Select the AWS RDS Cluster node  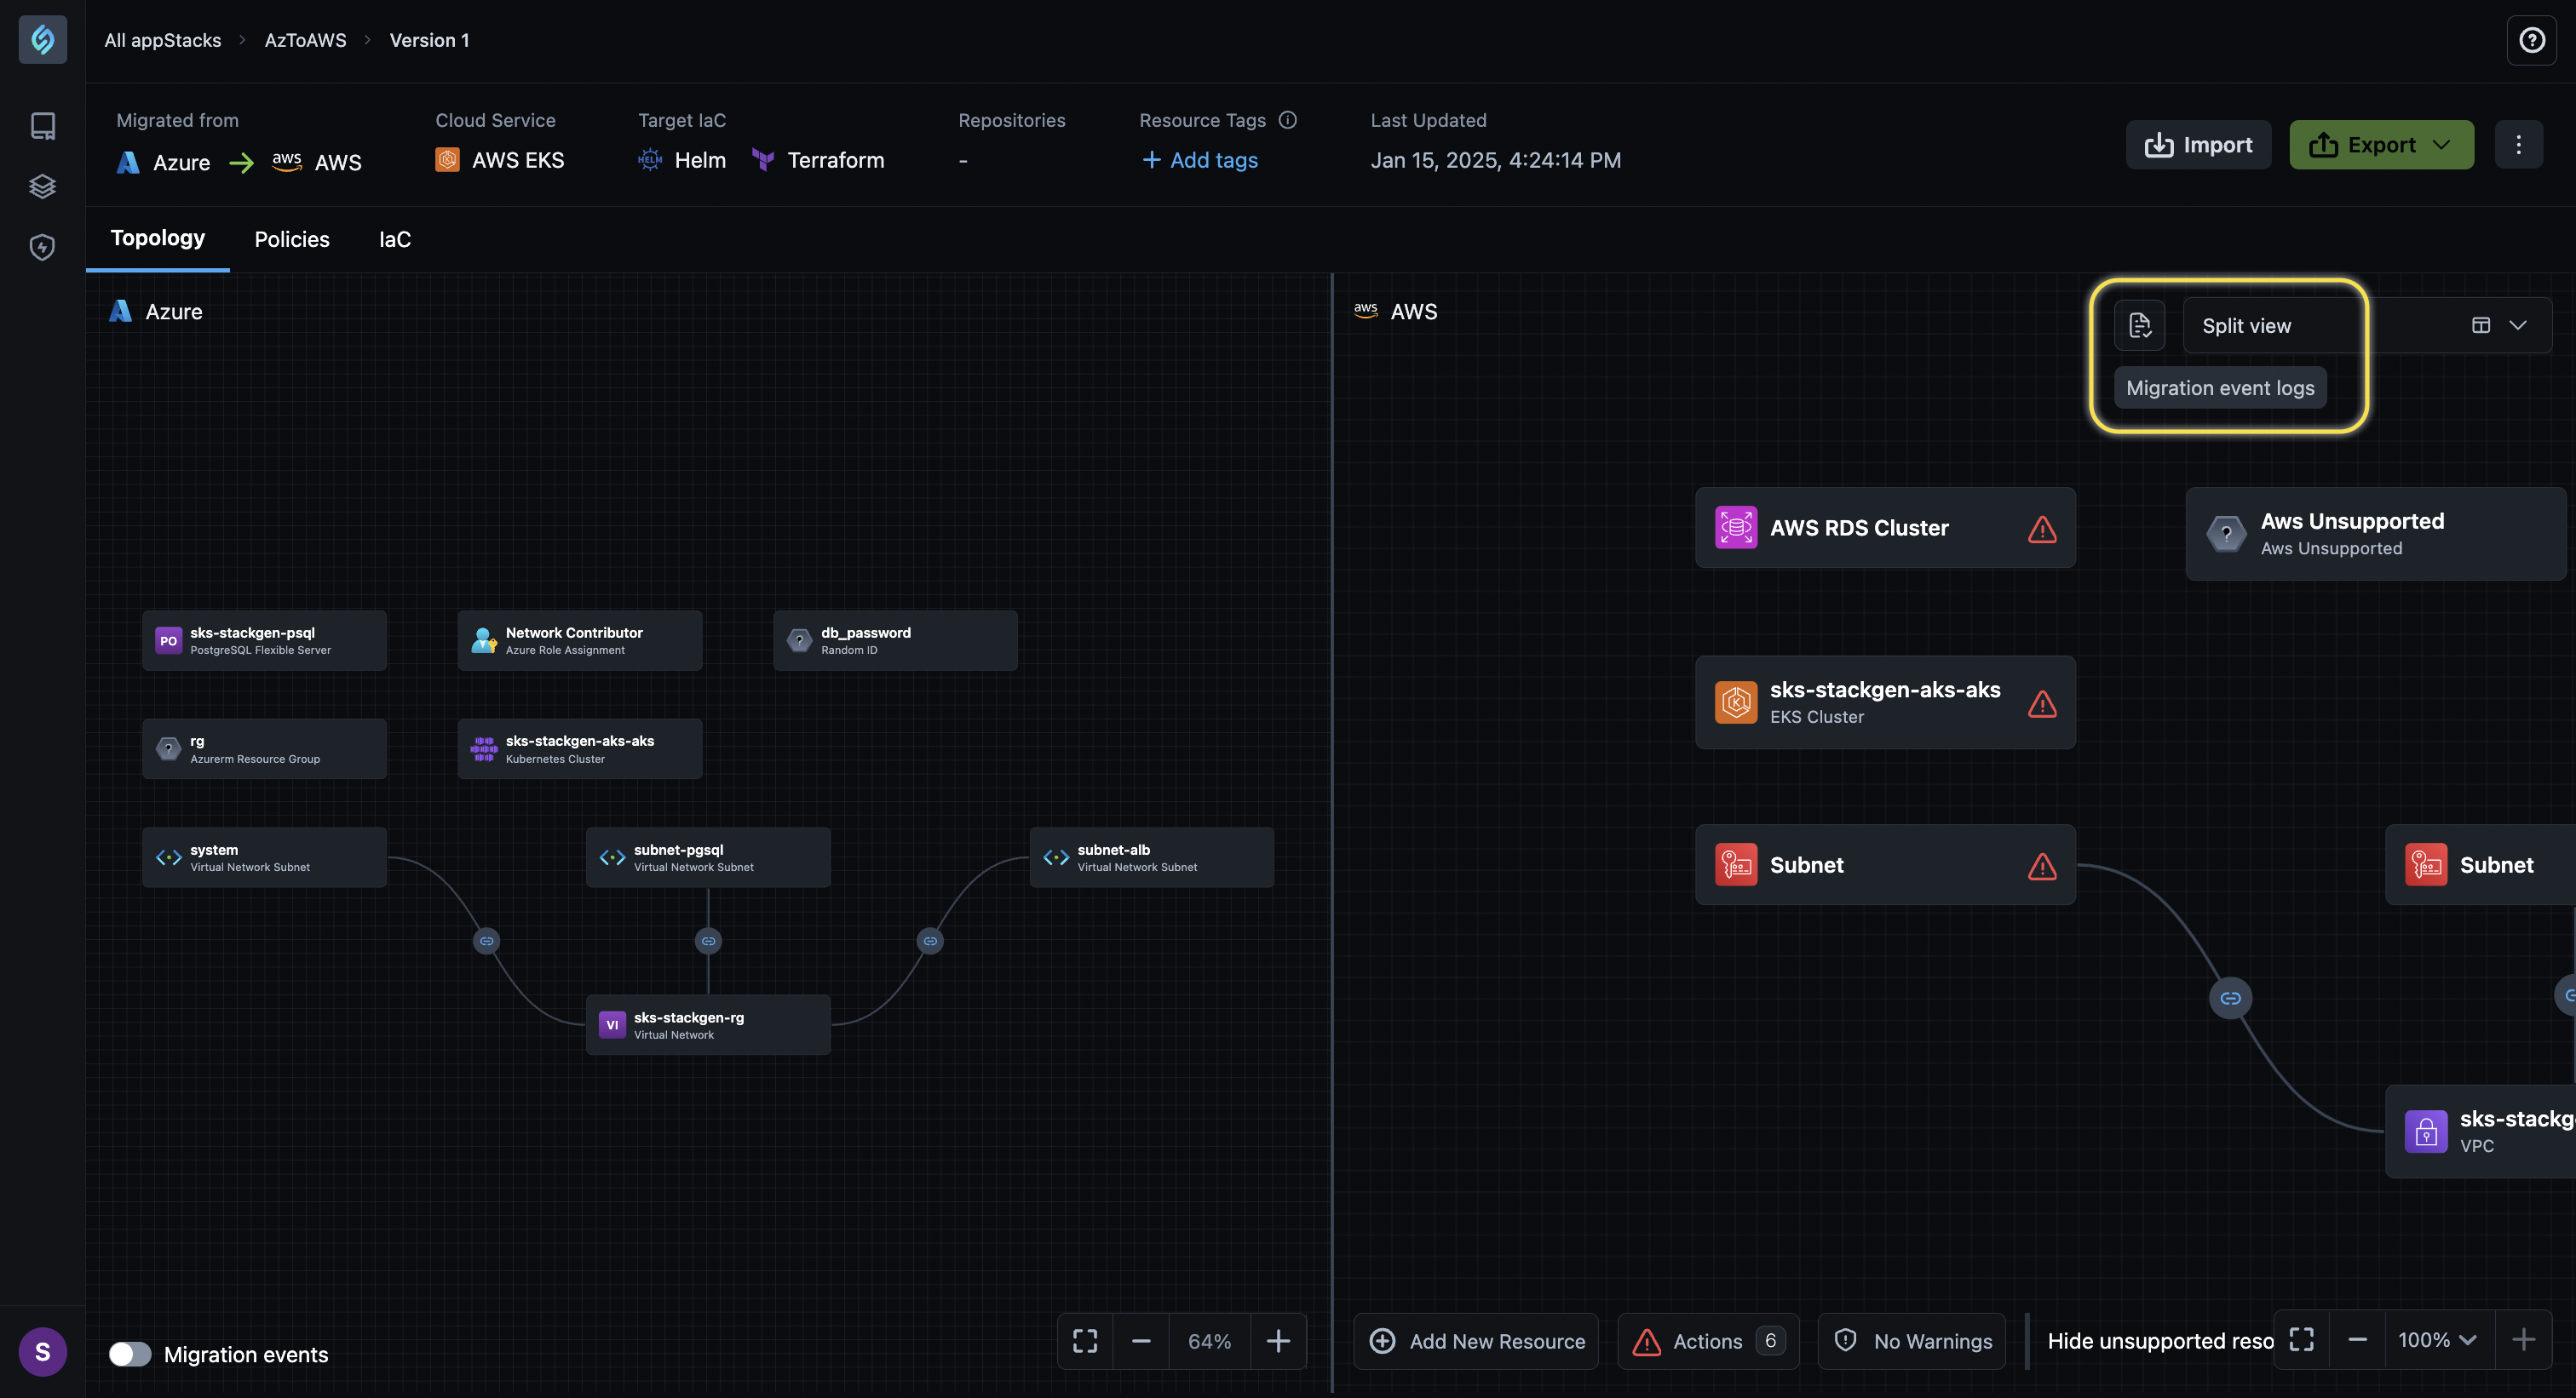[1885, 528]
